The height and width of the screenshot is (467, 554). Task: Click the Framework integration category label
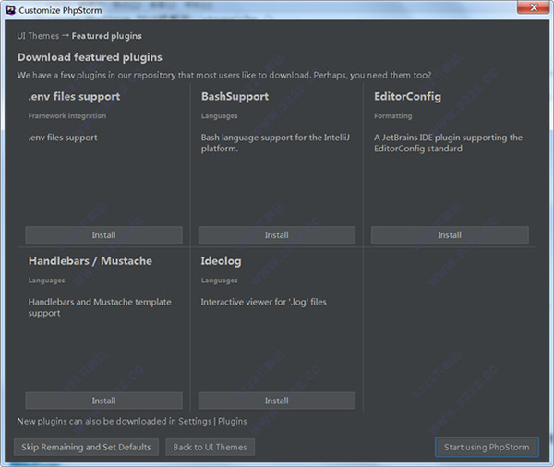[67, 116]
